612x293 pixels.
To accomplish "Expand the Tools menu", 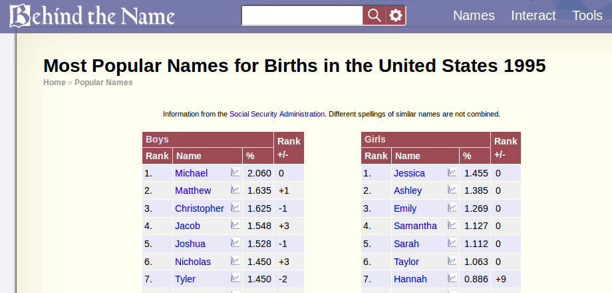I will point(587,15).
